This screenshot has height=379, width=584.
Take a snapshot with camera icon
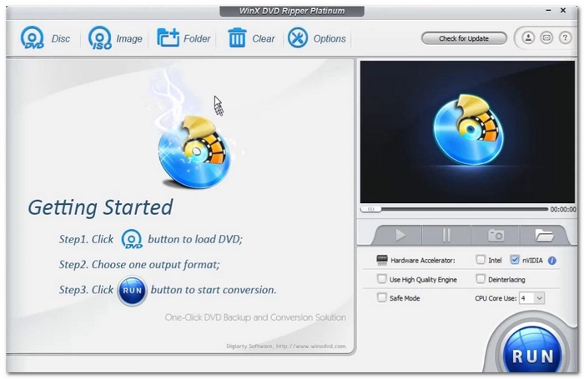pos(496,235)
